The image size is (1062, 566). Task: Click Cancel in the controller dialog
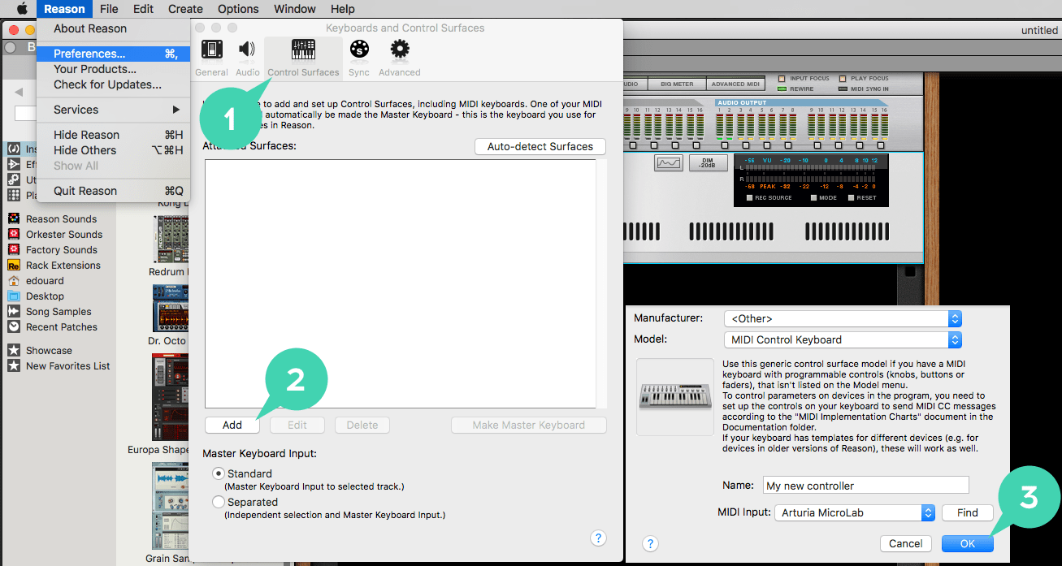[x=906, y=543]
